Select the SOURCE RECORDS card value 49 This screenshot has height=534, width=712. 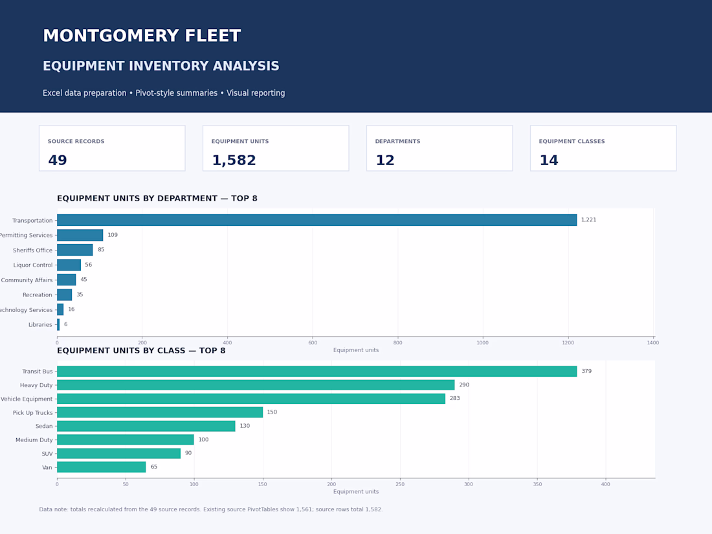pos(57,161)
